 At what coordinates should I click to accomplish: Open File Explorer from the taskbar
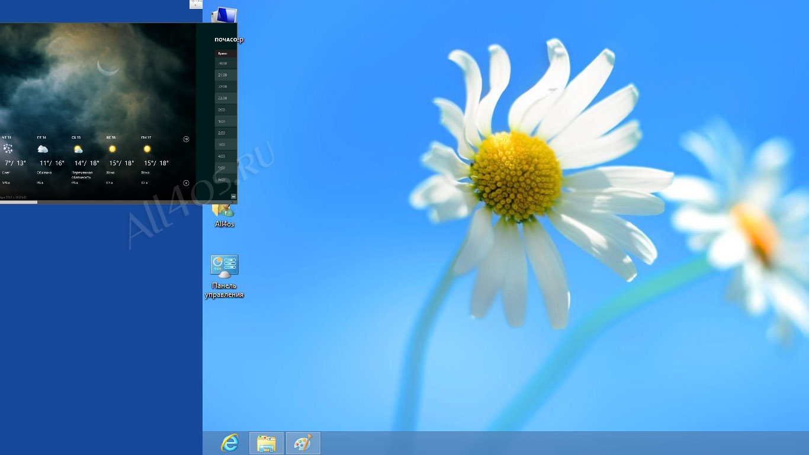267,443
